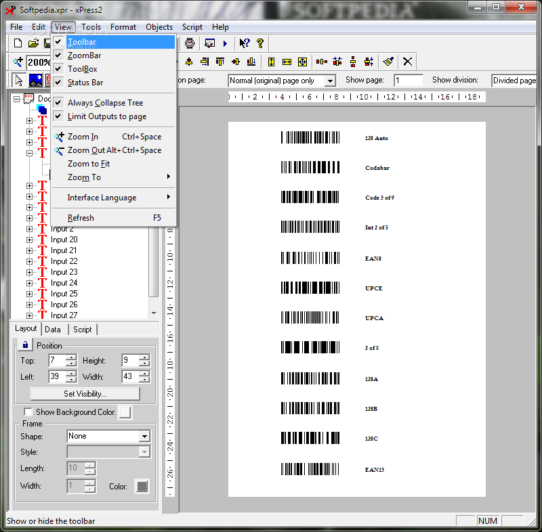Open the Frame Shape dropdown
542x532 pixels.
pyautogui.click(x=144, y=437)
